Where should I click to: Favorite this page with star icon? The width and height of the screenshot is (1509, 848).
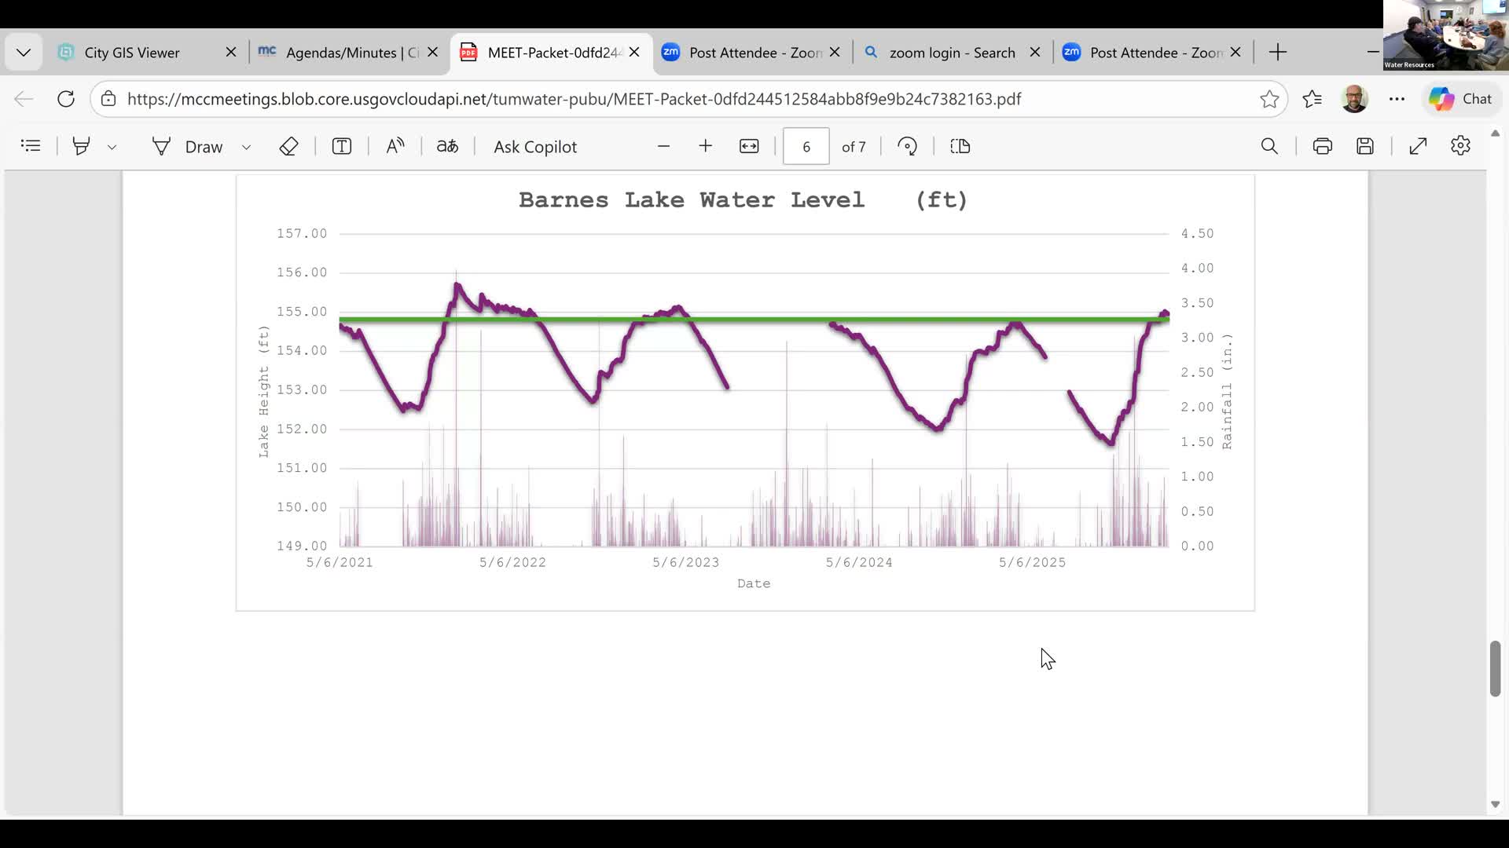point(1269,99)
